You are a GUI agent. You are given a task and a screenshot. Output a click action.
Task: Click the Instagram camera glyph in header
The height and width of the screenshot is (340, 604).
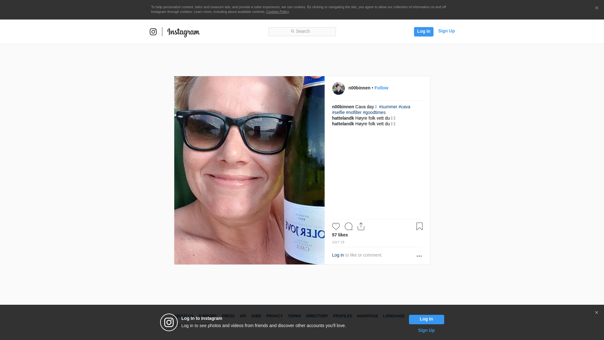(153, 32)
